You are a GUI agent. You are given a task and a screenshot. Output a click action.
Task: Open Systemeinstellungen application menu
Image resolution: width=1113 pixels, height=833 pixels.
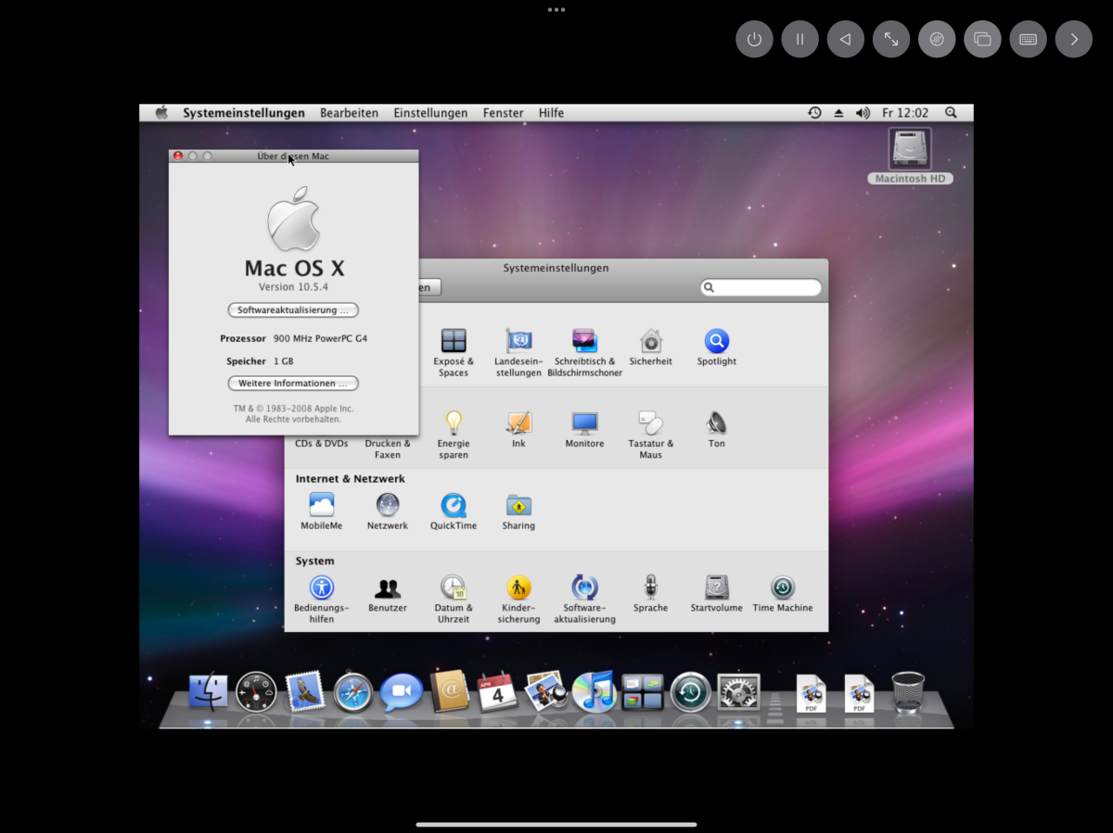tap(244, 113)
